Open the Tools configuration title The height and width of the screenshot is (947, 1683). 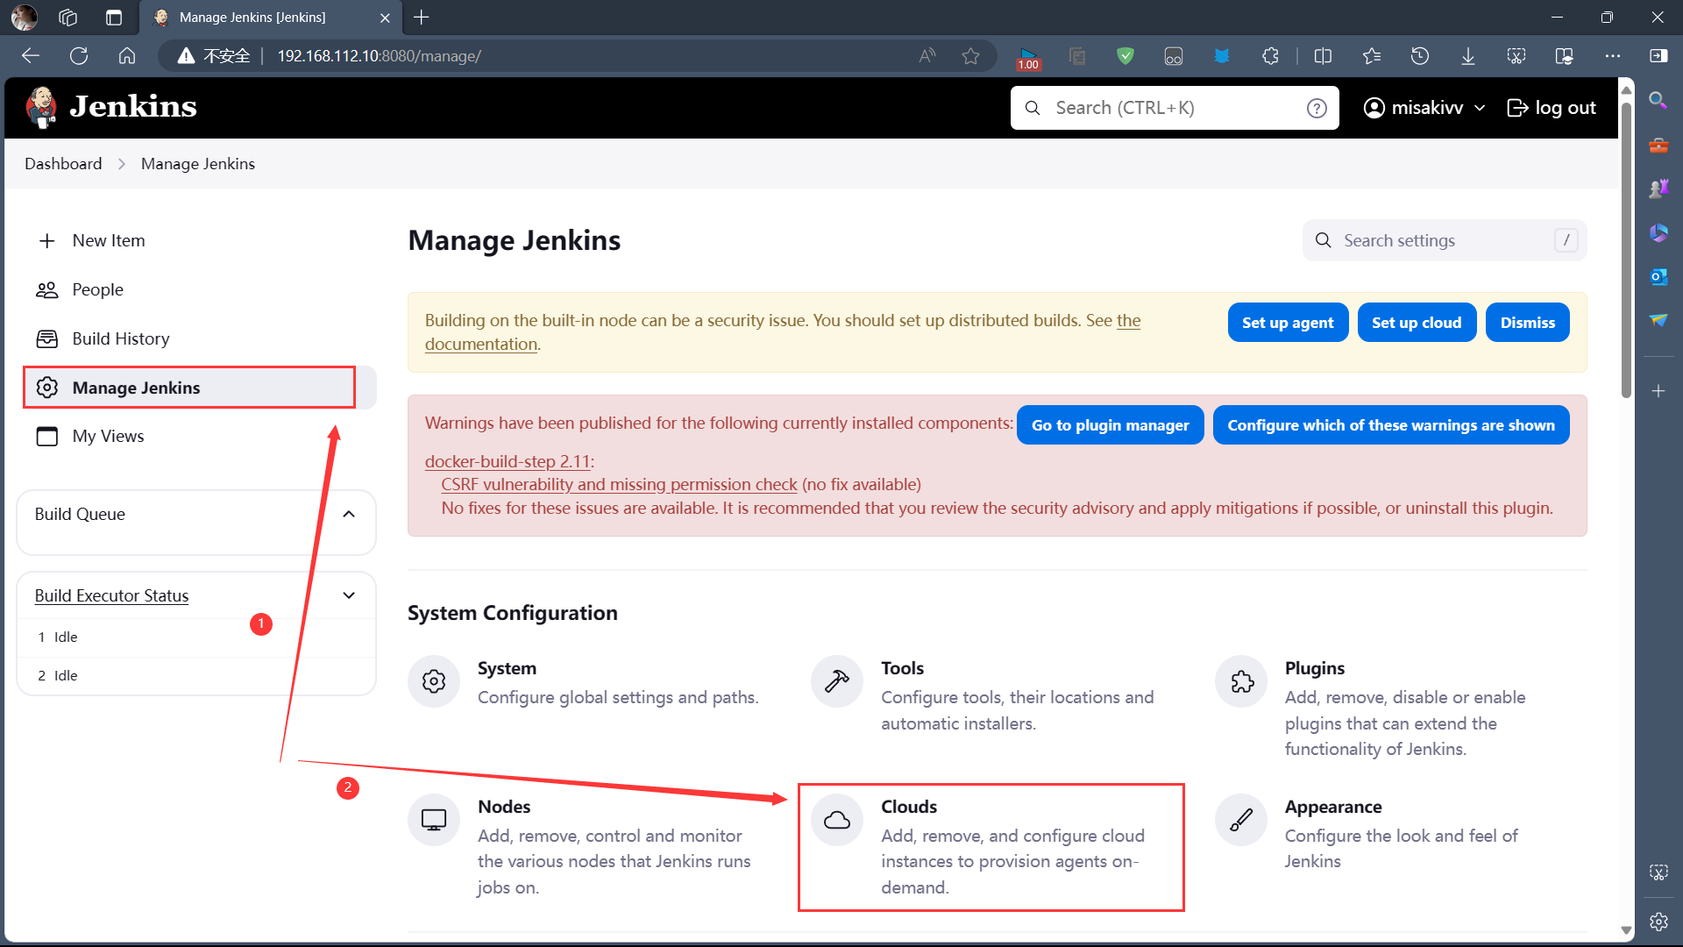[902, 668]
